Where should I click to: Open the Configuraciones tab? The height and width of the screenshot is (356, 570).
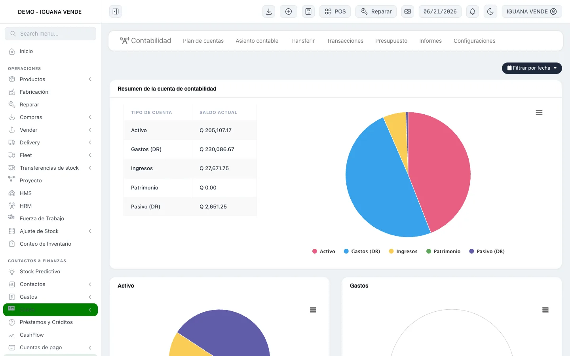(x=474, y=41)
